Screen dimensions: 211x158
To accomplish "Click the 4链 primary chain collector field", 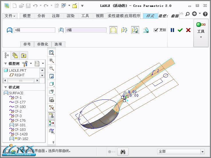I will pyautogui.click(x=34, y=30).
